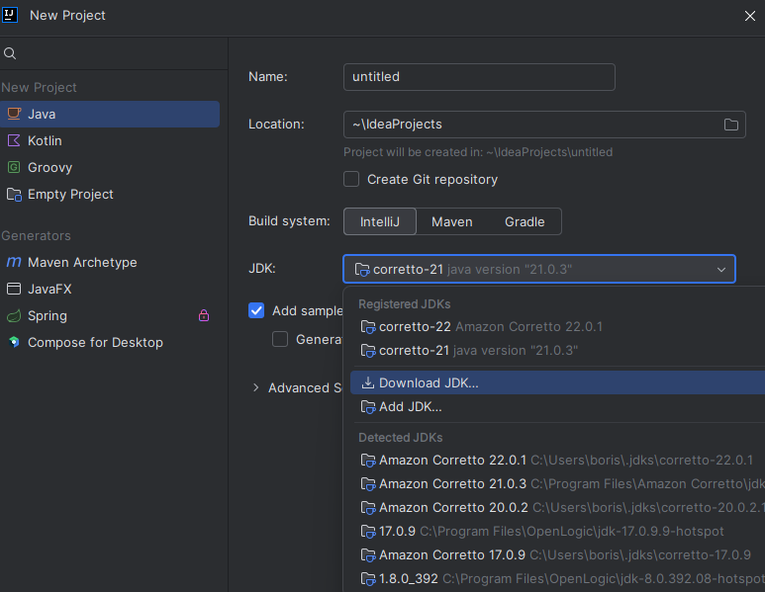Select the Spring generator leaf icon
The height and width of the screenshot is (592, 765).
[x=14, y=316]
